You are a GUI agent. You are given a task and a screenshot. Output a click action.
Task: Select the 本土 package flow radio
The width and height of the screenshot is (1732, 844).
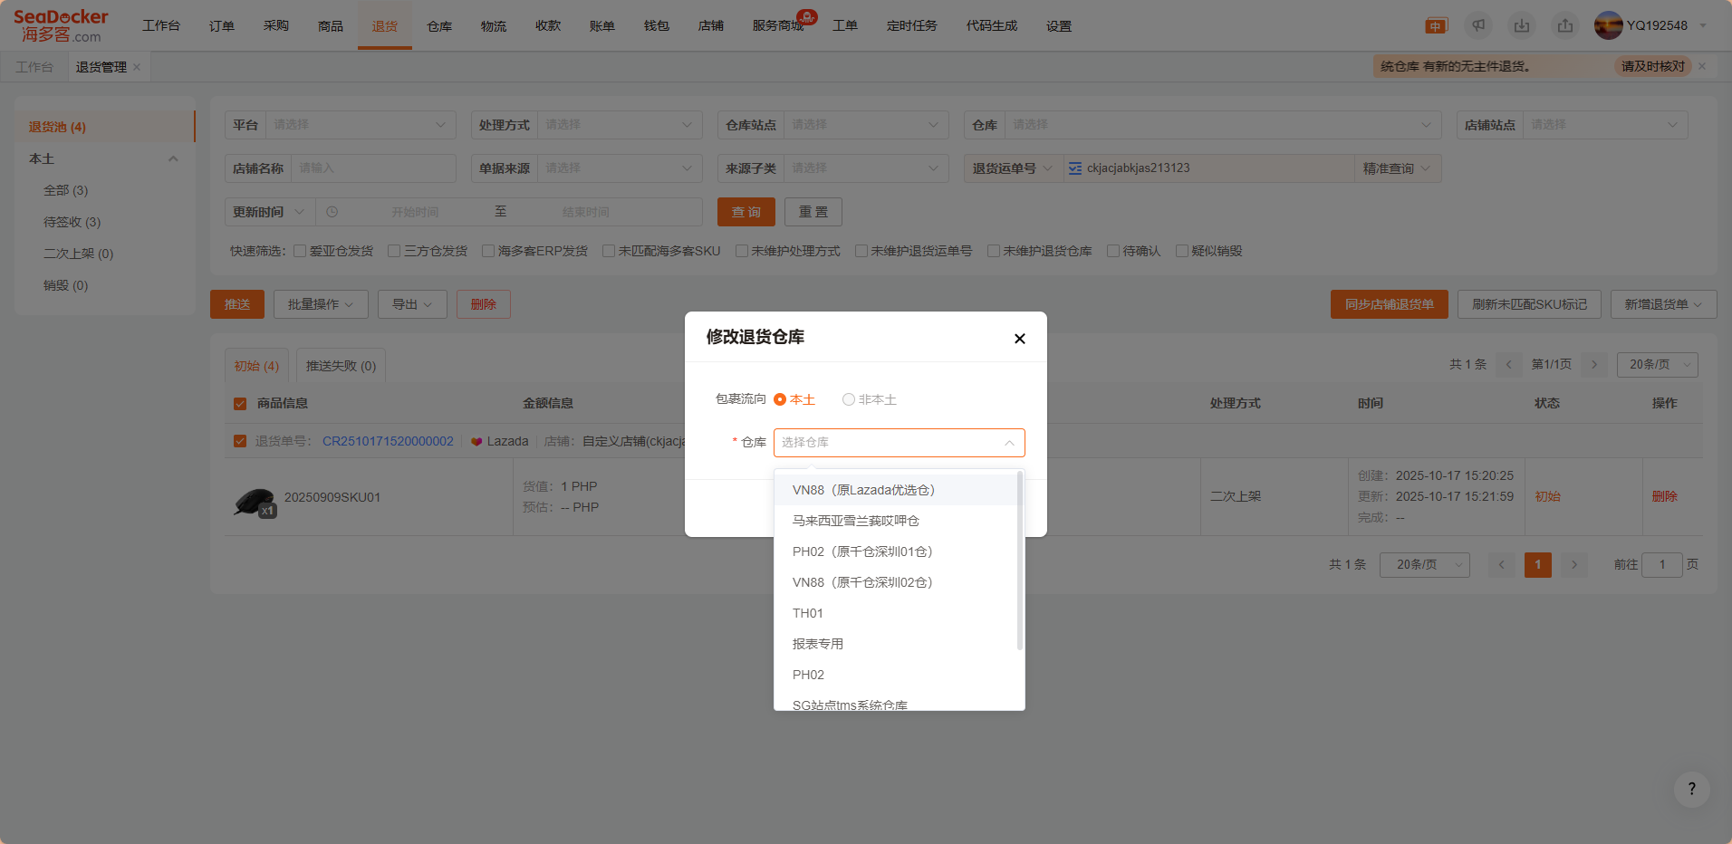click(x=780, y=399)
